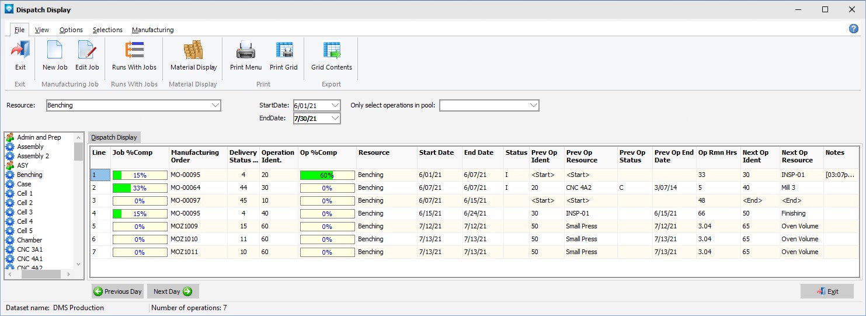866x316 pixels.
Task: Open the Manufacturing menu
Action: coord(152,30)
